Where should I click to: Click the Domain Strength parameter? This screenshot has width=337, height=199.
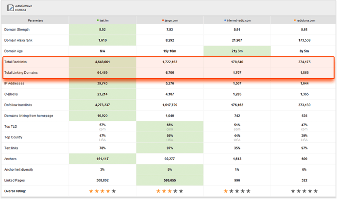pos(17,30)
